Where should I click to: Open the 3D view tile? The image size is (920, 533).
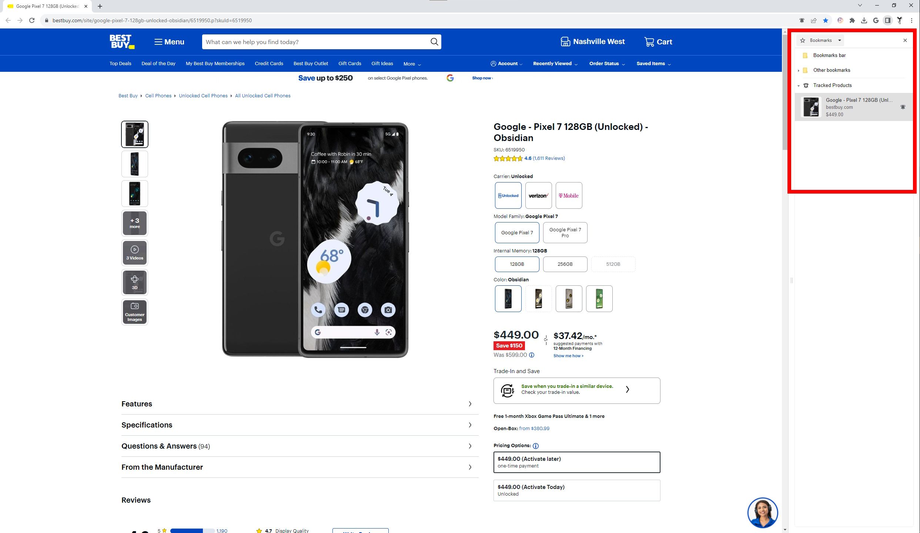pos(135,282)
